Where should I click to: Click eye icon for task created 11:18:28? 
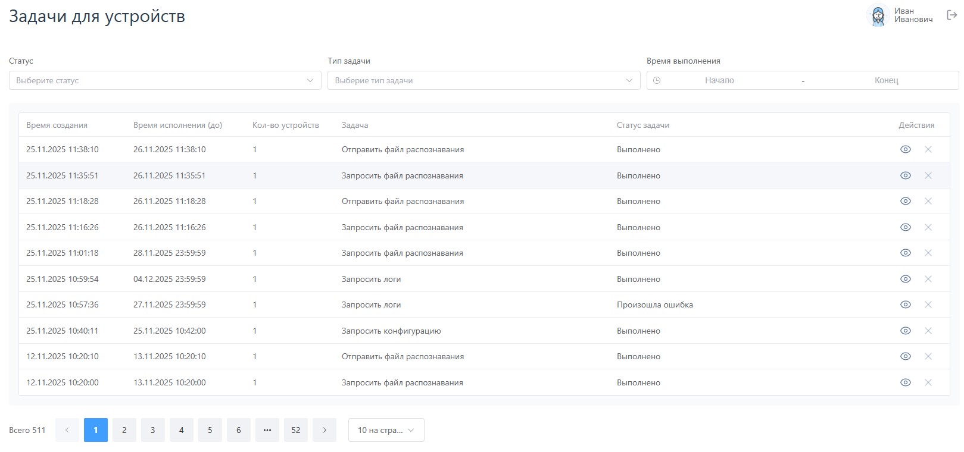(x=905, y=201)
